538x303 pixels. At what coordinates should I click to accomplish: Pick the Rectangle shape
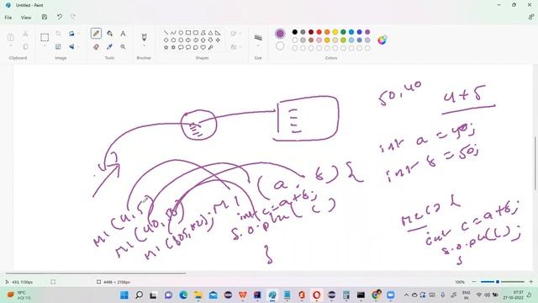[188, 33]
